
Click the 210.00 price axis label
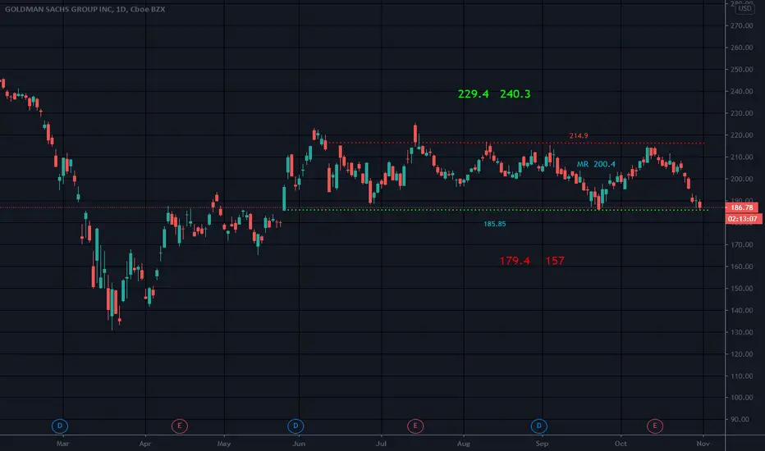tap(741, 157)
